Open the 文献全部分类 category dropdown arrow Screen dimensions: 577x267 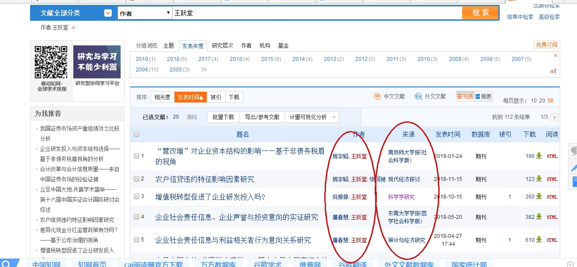(108, 13)
